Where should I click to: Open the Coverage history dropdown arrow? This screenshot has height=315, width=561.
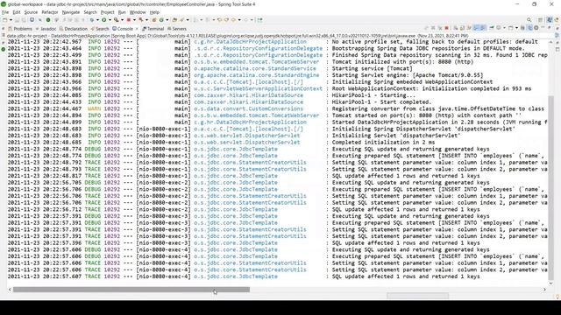tap(122, 20)
